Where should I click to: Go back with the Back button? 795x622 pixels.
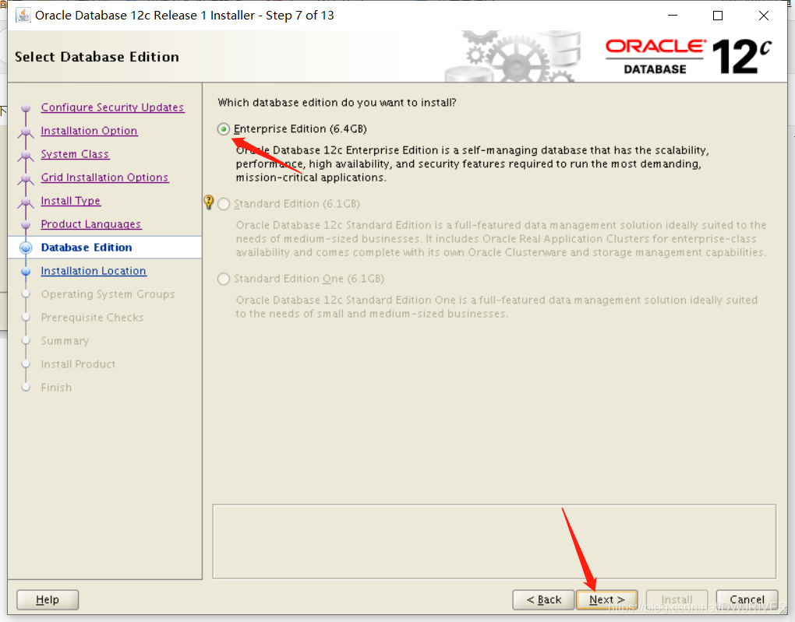543,599
